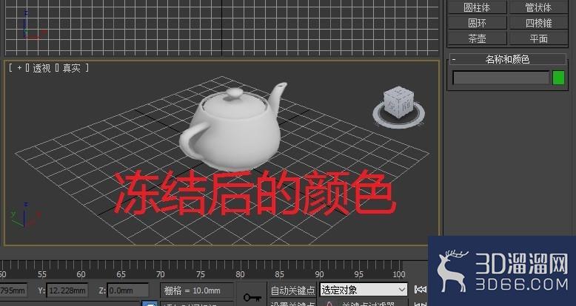Collapse the 名称和颜色 rollout
The image size is (576, 306).
(x=507, y=59)
